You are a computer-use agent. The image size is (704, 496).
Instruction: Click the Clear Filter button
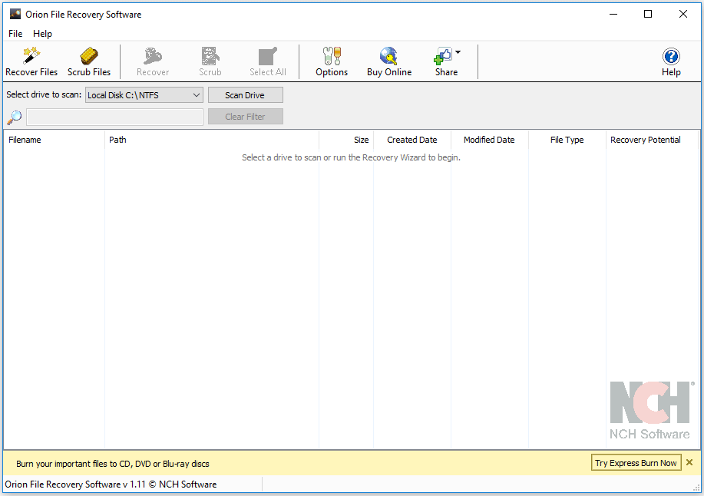245,116
